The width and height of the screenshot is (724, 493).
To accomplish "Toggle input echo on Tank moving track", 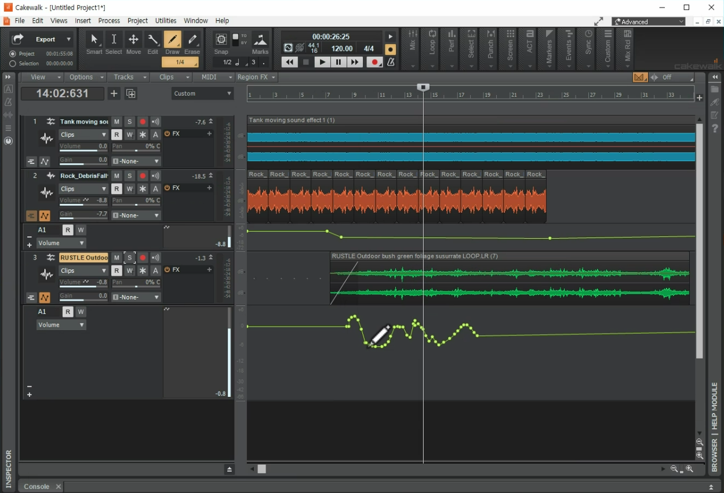I will 155,122.
